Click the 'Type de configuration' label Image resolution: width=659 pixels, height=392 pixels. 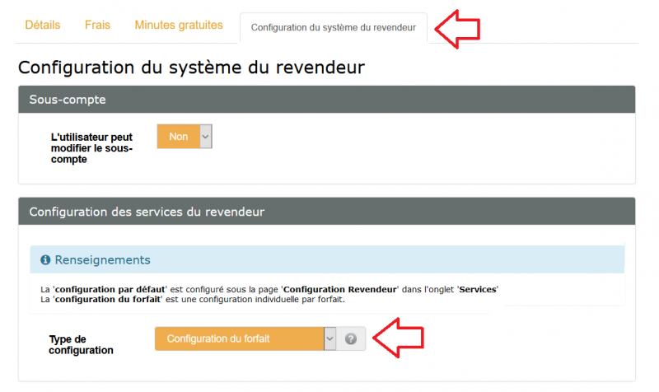(x=81, y=344)
